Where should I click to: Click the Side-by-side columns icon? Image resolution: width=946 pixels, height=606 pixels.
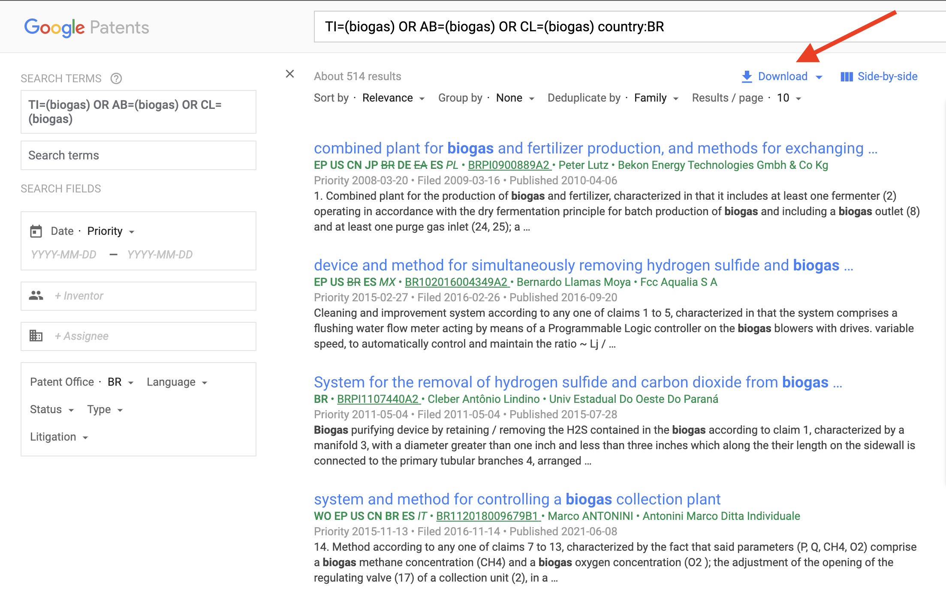click(847, 77)
